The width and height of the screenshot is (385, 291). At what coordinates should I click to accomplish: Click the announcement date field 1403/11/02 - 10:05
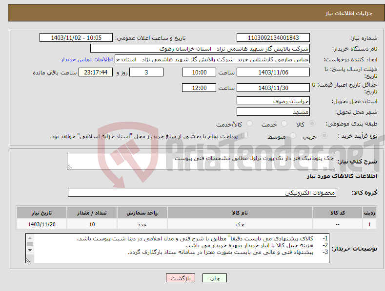point(76,38)
